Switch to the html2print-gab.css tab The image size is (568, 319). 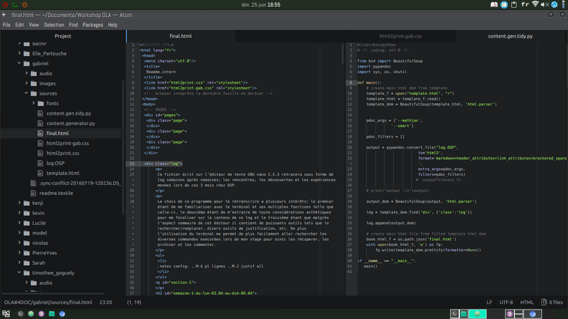click(400, 36)
